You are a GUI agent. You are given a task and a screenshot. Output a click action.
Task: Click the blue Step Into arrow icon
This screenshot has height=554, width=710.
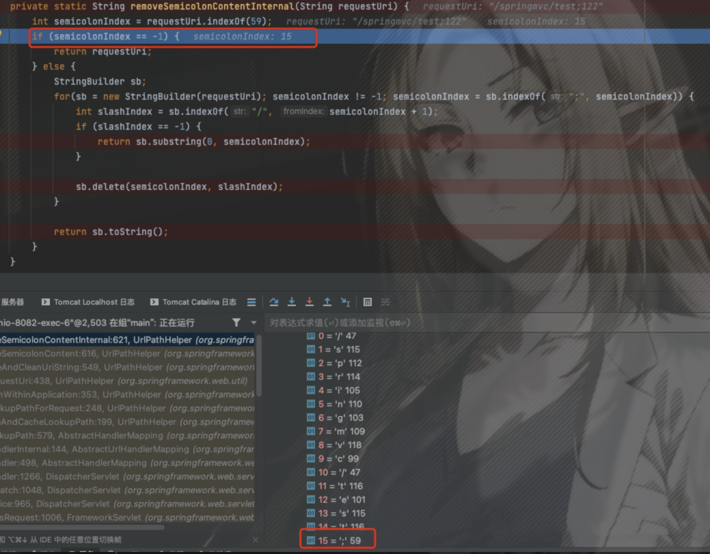pos(292,302)
